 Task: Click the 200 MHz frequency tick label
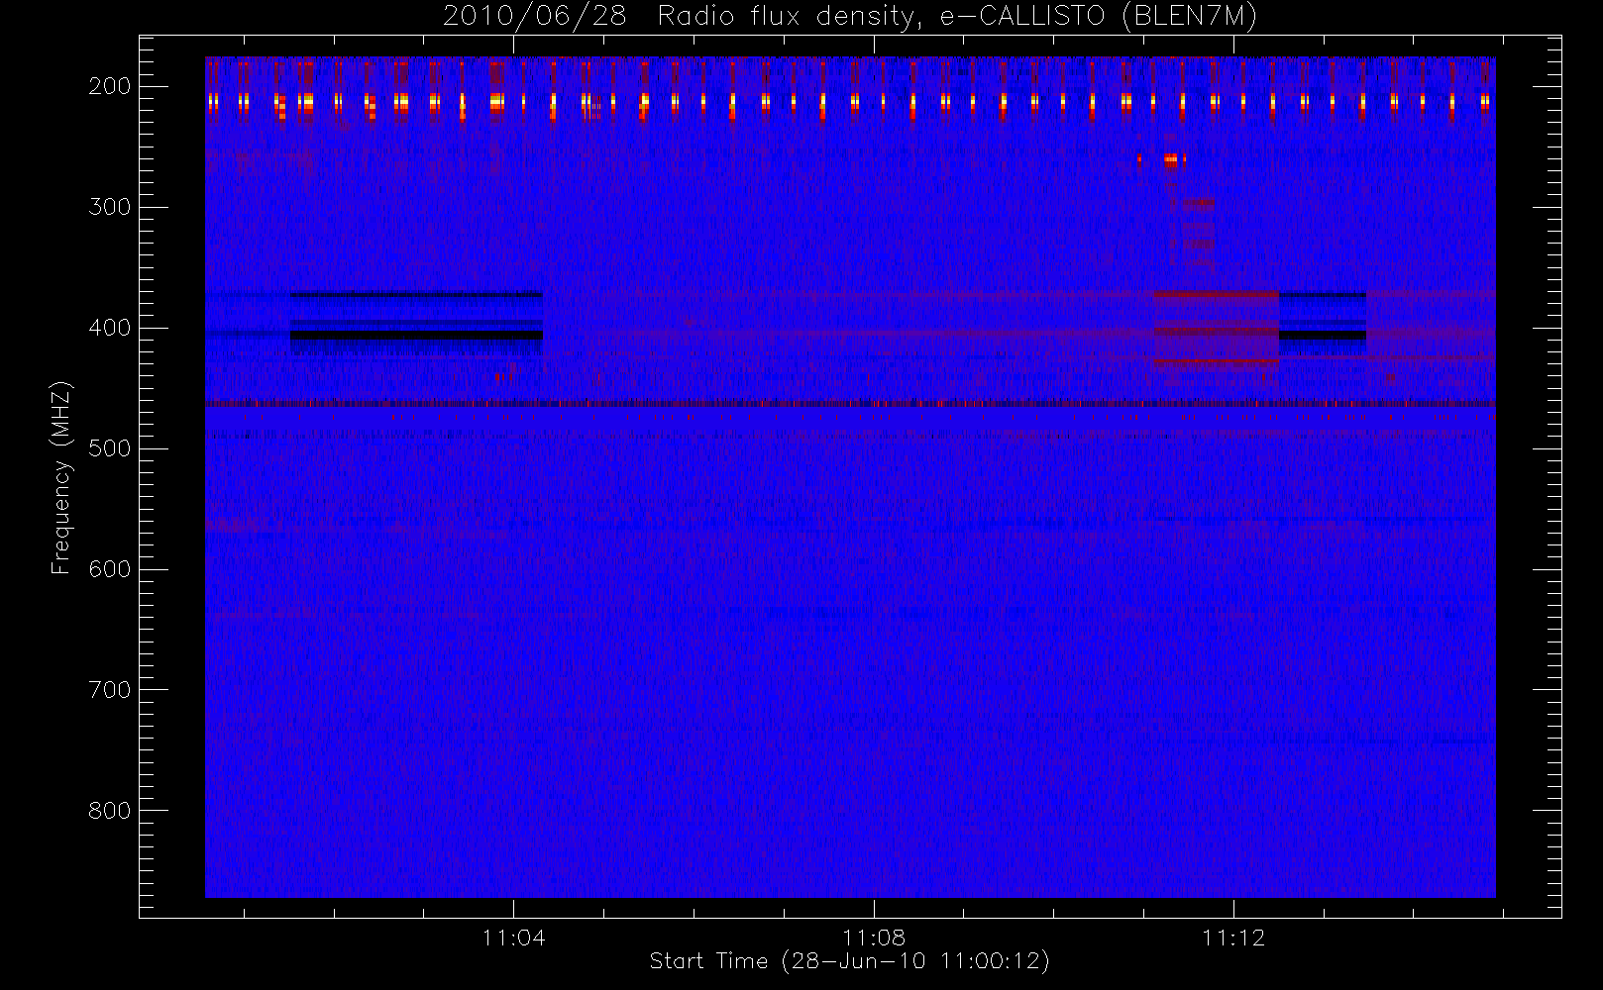point(110,86)
